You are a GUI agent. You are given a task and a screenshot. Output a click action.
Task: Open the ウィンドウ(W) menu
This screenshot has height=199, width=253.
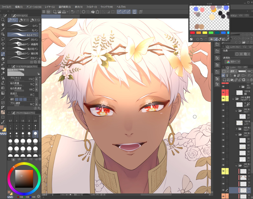pyautogui.click(x=107, y=7)
